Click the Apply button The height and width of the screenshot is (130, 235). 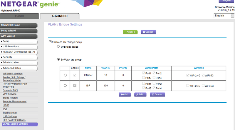point(130,32)
